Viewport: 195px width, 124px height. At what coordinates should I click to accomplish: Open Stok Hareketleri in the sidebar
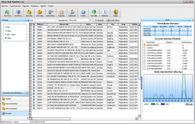[15, 109]
